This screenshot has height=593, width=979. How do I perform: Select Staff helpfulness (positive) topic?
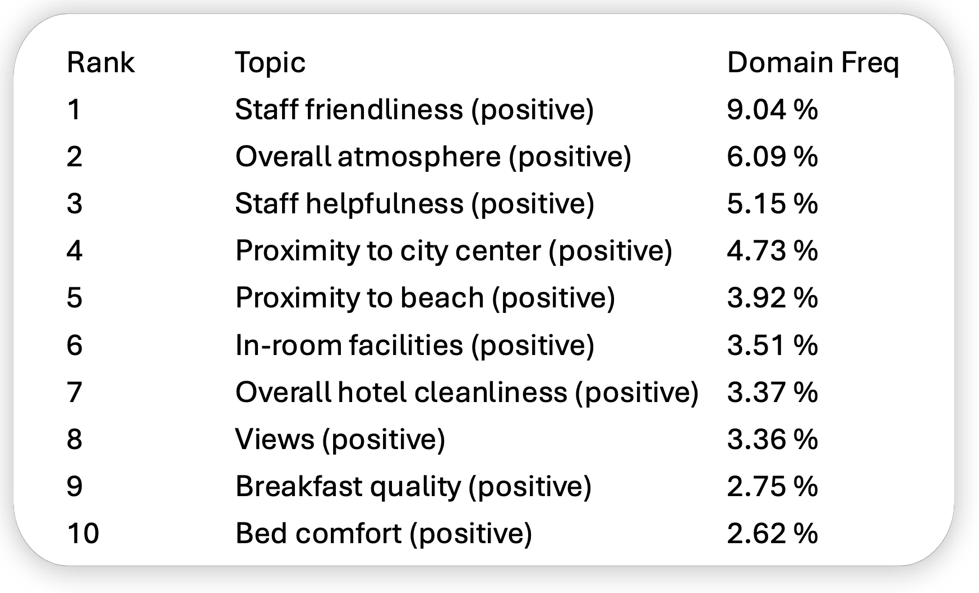click(x=414, y=203)
